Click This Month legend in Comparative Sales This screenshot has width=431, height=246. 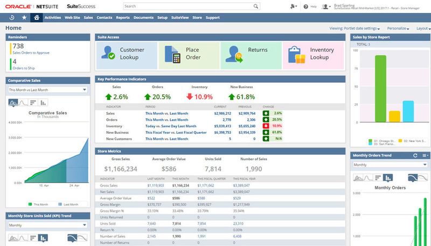pyautogui.click(x=38, y=204)
